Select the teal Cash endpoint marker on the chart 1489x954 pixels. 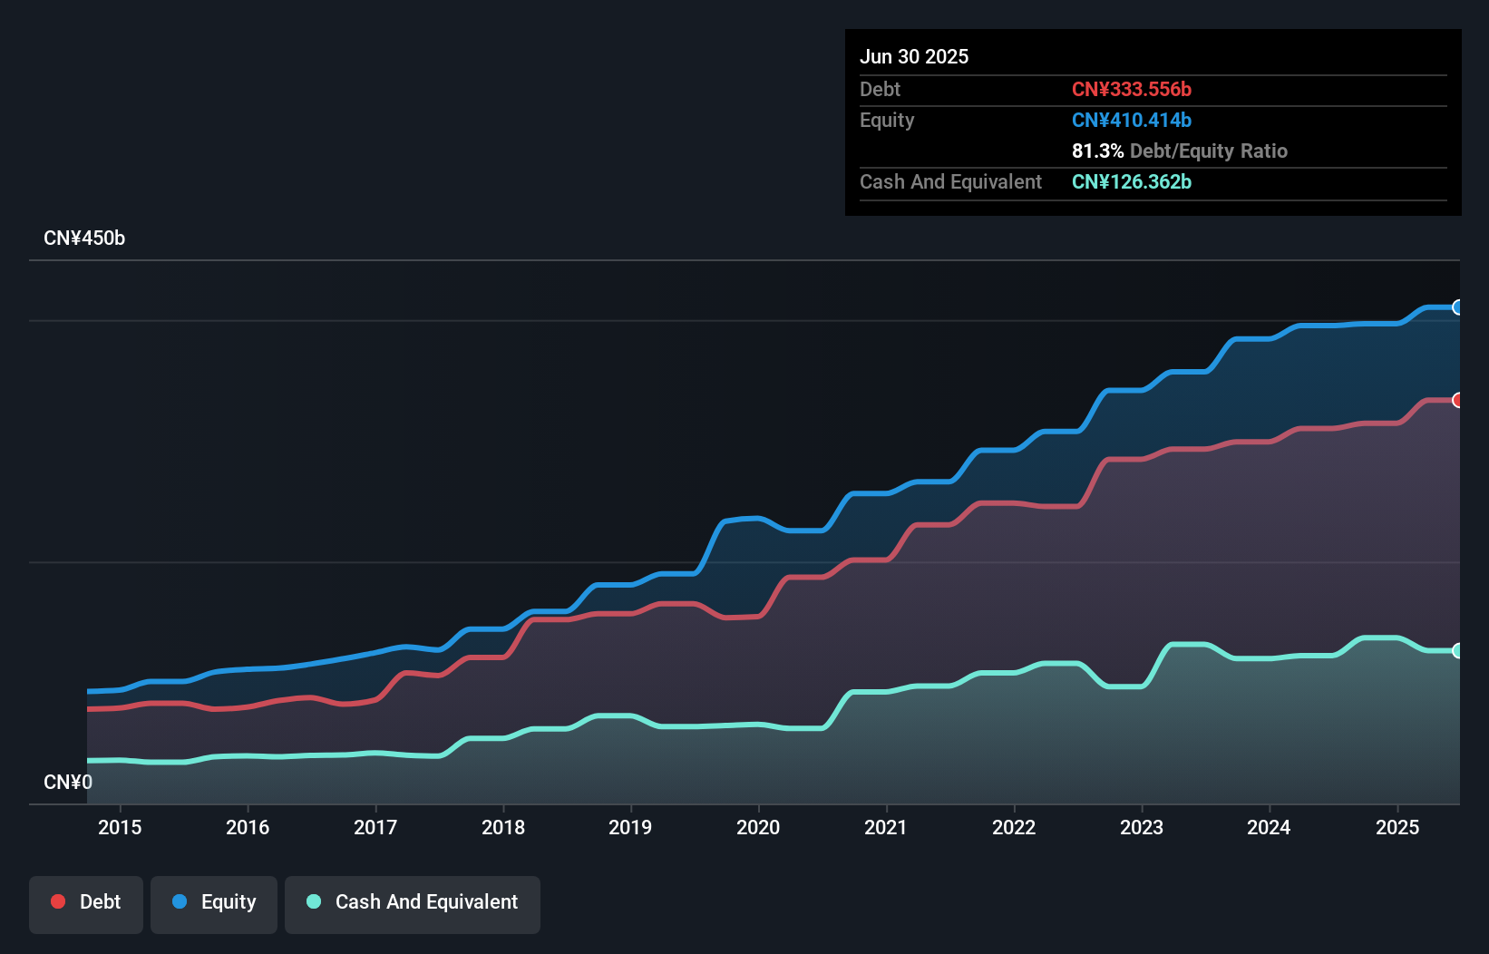pyautogui.click(x=1458, y=650)
